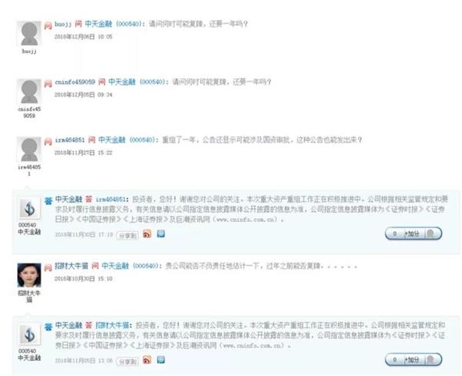Image resolution: width=462 pixels, height=376 pixels.
Task: Share second reply via blue share icon
Action: (161, 360)
